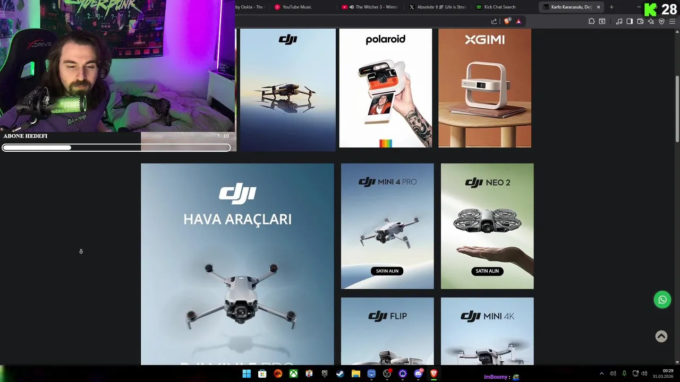Open the browser extensions puzzle icon
The width and height of the screenshot is (680, 382).
tap(591, 21)
